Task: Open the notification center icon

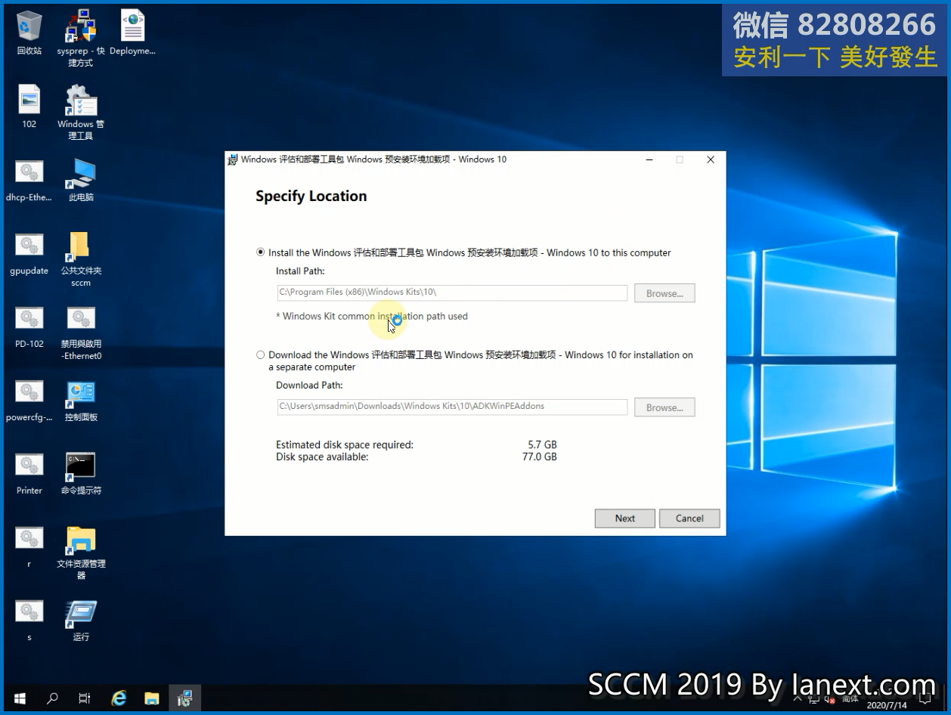Action: click(x=925, y=699)
